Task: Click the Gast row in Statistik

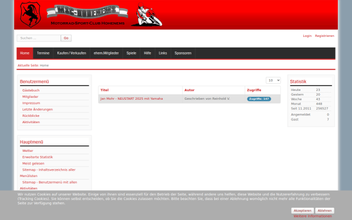Action: coord(311,120)
